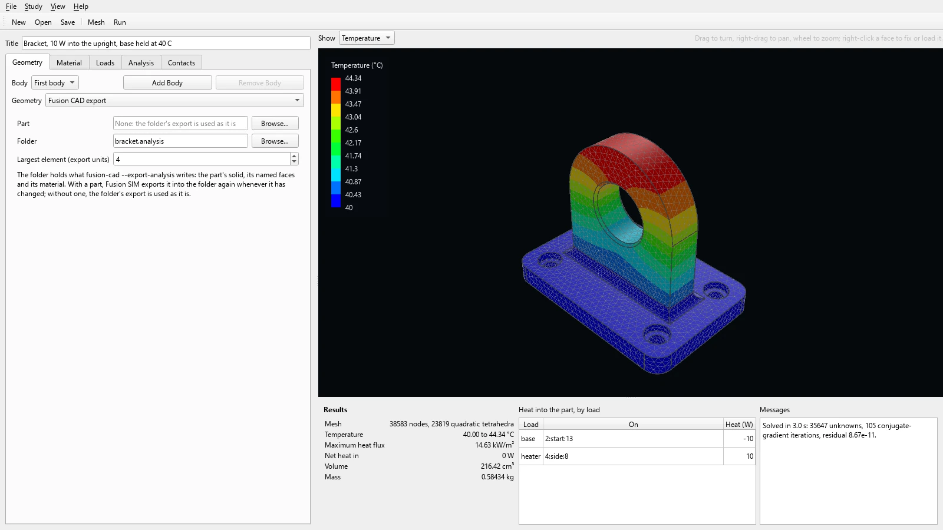Screen dimensions: 943x530
Task: Click Browse next to Part
Action: pyautogui.click(x=275, y=124)
